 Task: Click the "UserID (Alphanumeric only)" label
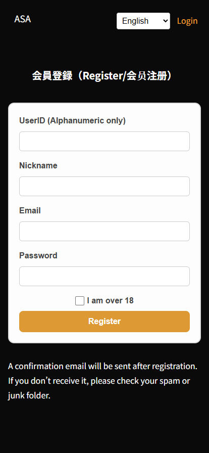point(73,120)
